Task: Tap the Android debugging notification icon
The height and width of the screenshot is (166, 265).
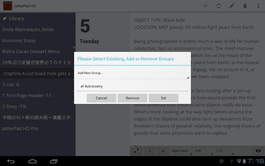Action: [x=221, y=161]
